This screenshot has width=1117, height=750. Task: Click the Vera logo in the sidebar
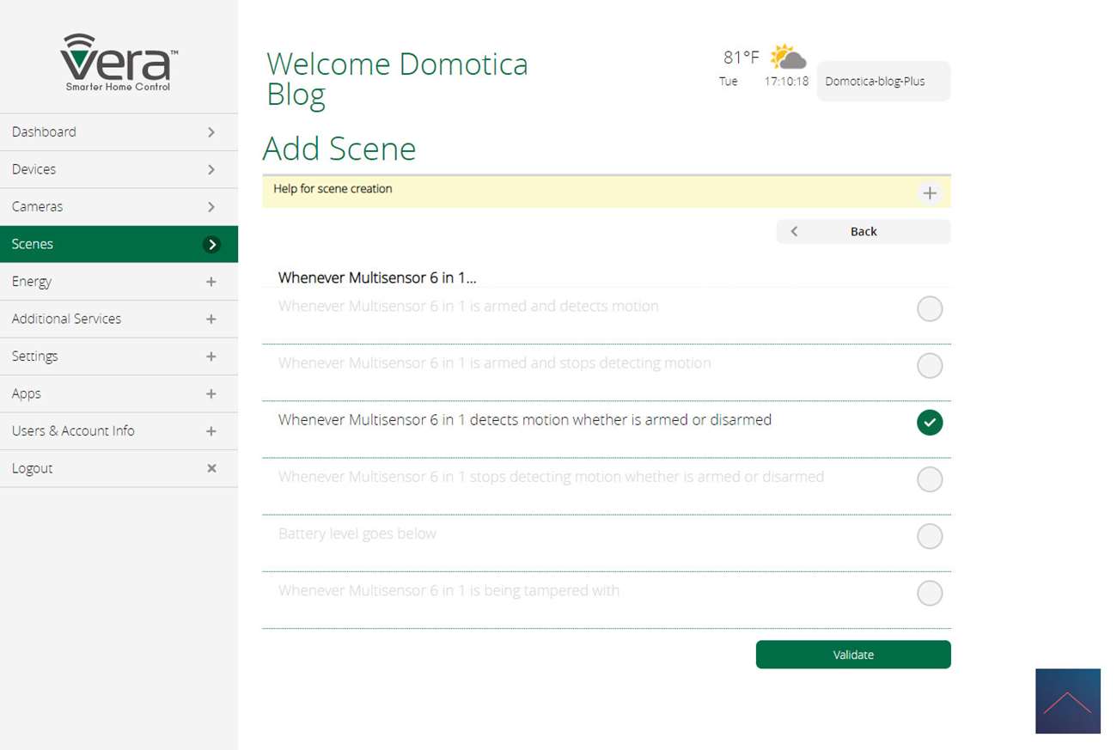pyautogui.click(x=119, y=62)
